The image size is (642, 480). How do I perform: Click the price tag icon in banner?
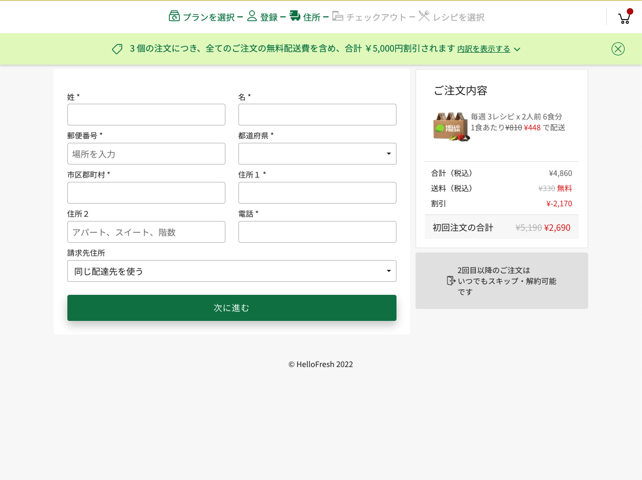pyautogui.click(x=117, y=49)
